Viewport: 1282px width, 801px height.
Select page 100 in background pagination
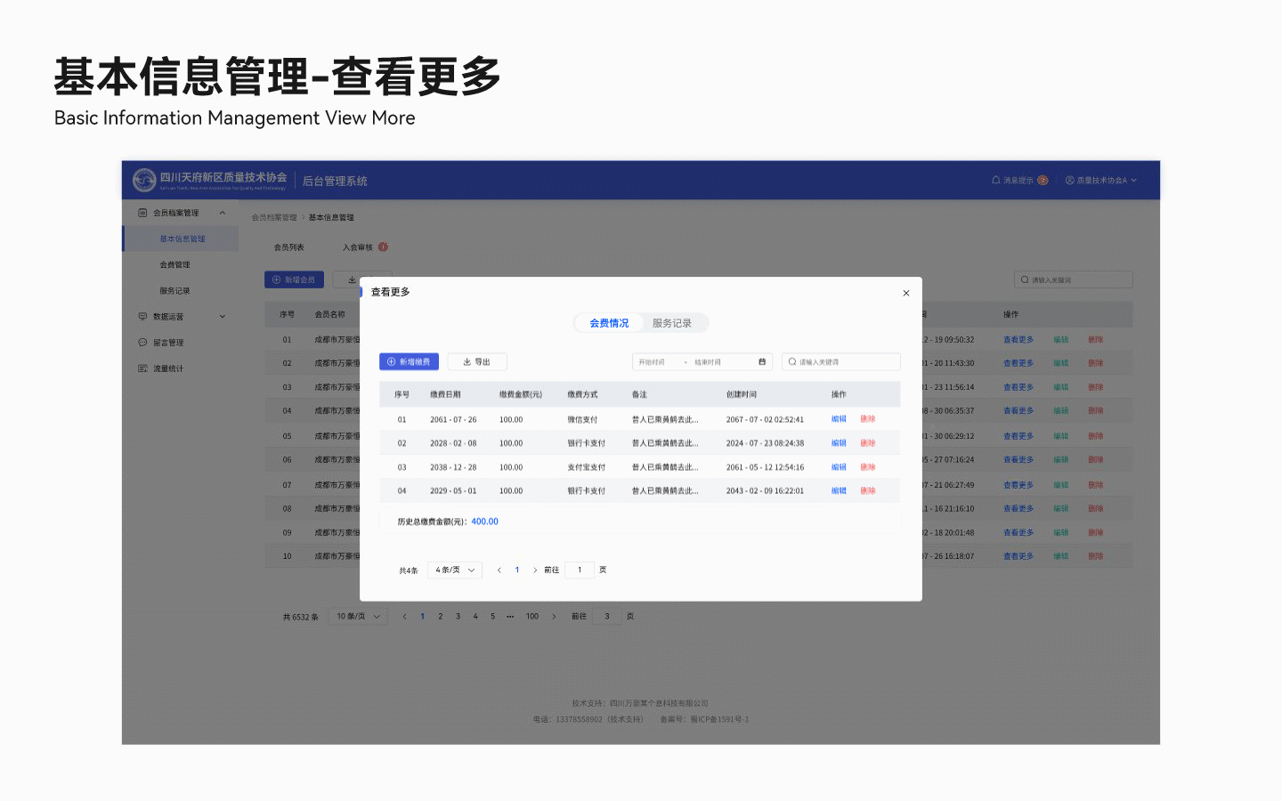(x=532, y=617)
